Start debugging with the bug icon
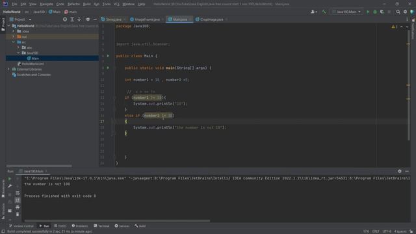Image resolution: width=416 pixels, height=234 pixels. tap(375, 12)
